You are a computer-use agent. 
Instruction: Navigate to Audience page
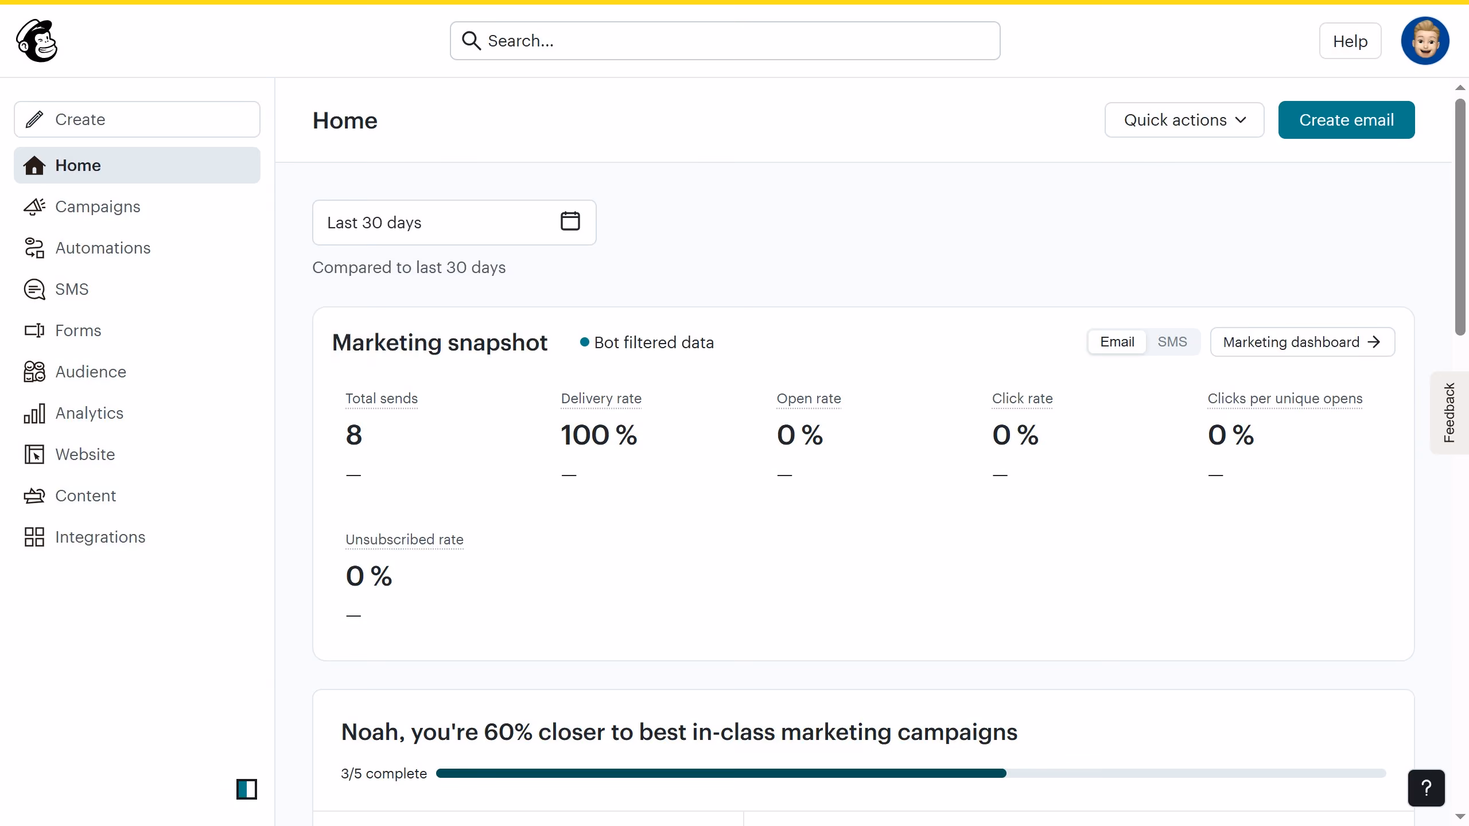coord(137,372)
